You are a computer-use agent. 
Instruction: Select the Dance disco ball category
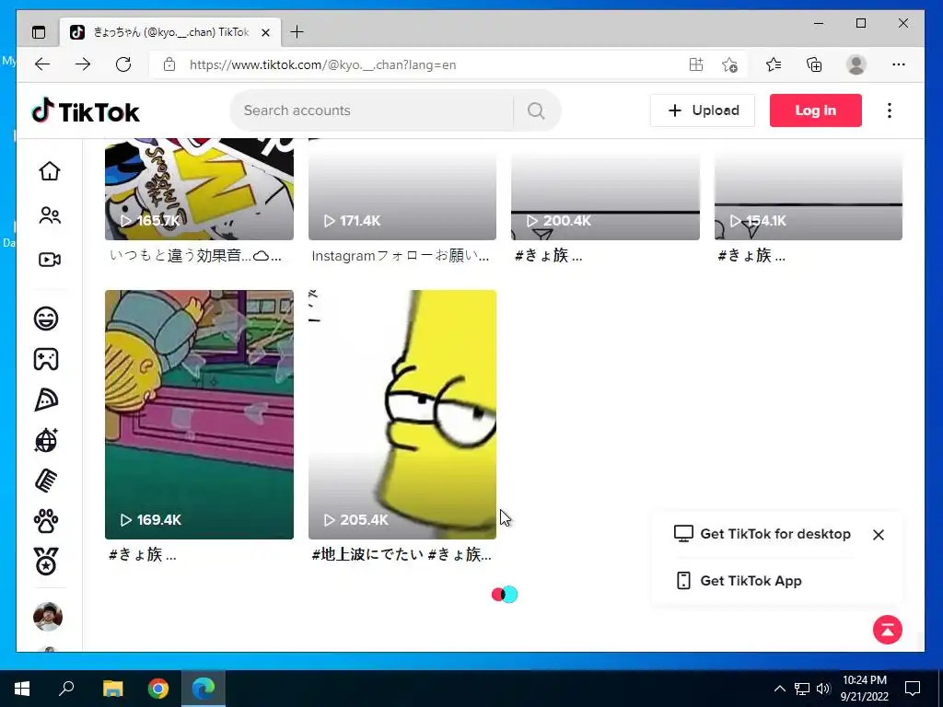(x=46, y=441)
